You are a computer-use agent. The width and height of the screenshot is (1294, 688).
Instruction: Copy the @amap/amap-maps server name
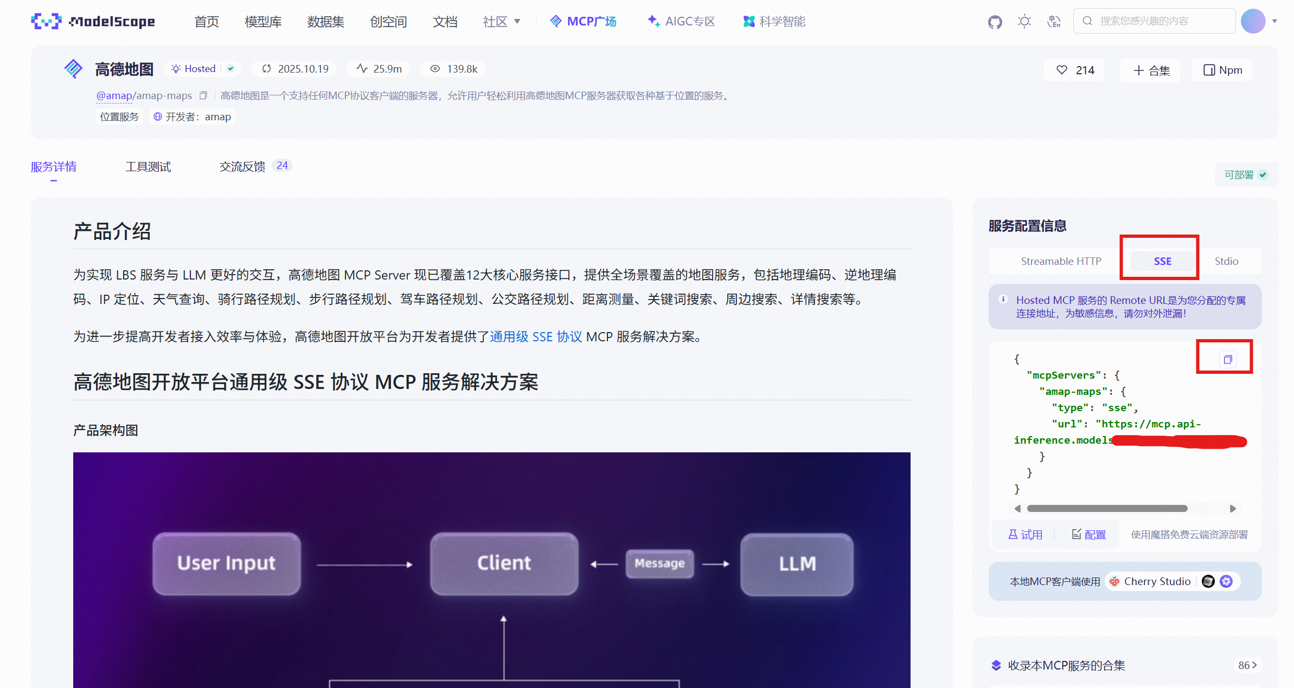click(203, 95)
